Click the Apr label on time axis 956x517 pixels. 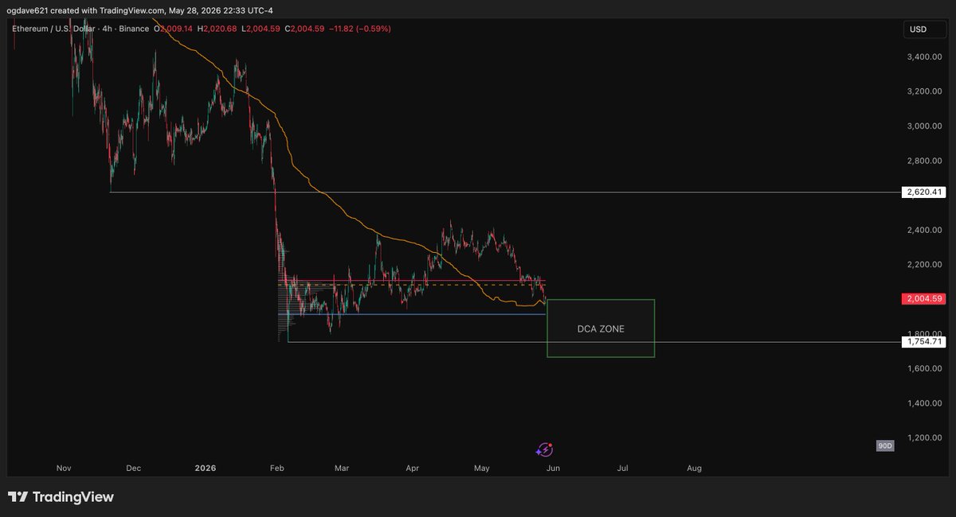pos(412,468)
